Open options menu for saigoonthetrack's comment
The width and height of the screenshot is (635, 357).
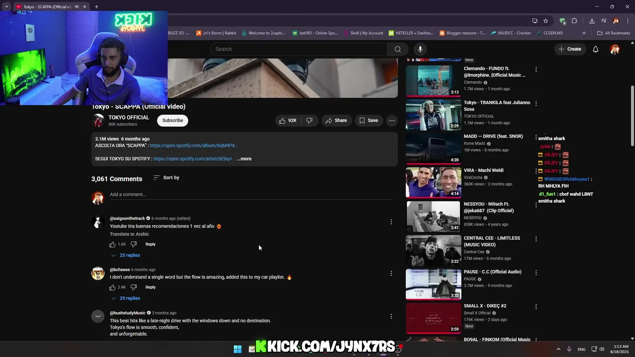click(391, 222)
